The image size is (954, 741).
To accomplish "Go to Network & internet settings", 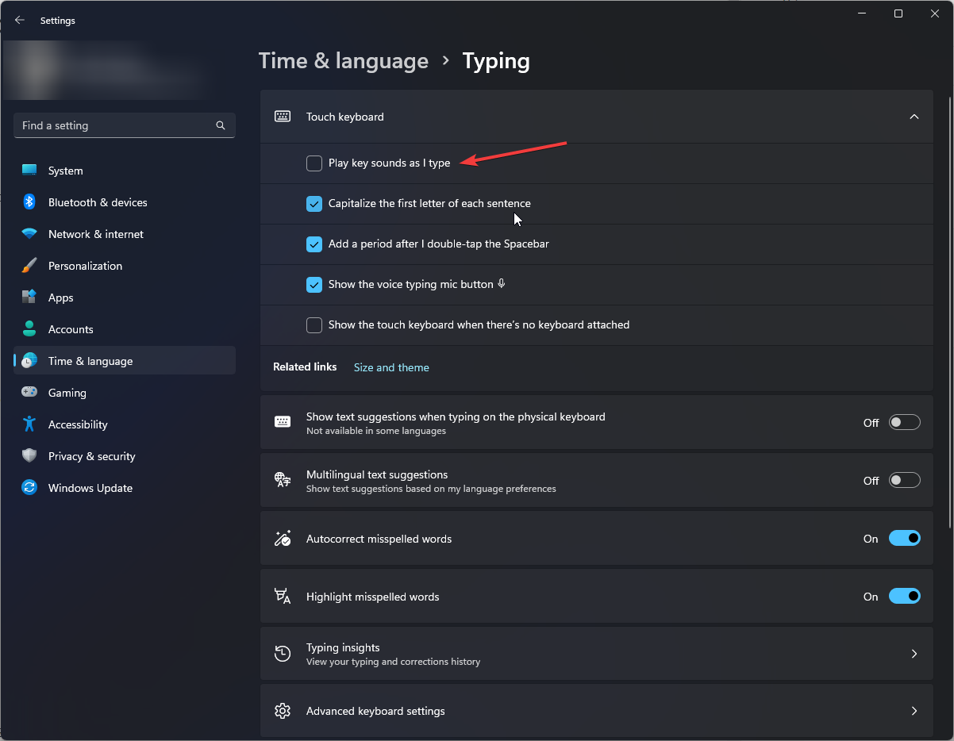I will tap(96, 234).
